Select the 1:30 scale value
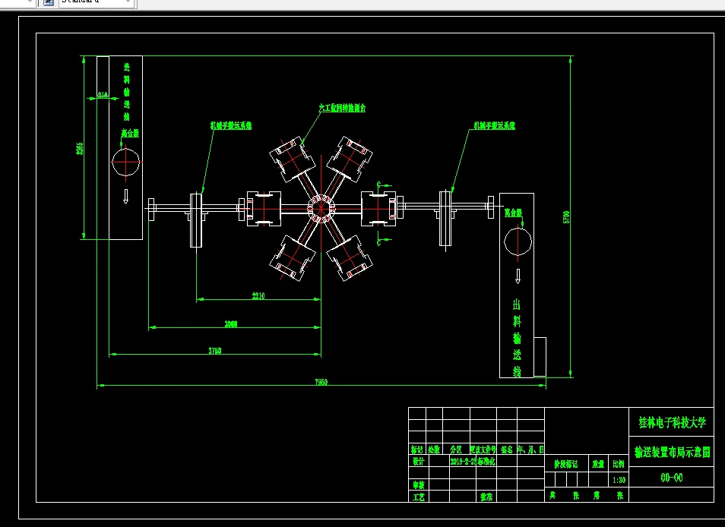Viewport: 725px width, 527px height. (619, 480)
